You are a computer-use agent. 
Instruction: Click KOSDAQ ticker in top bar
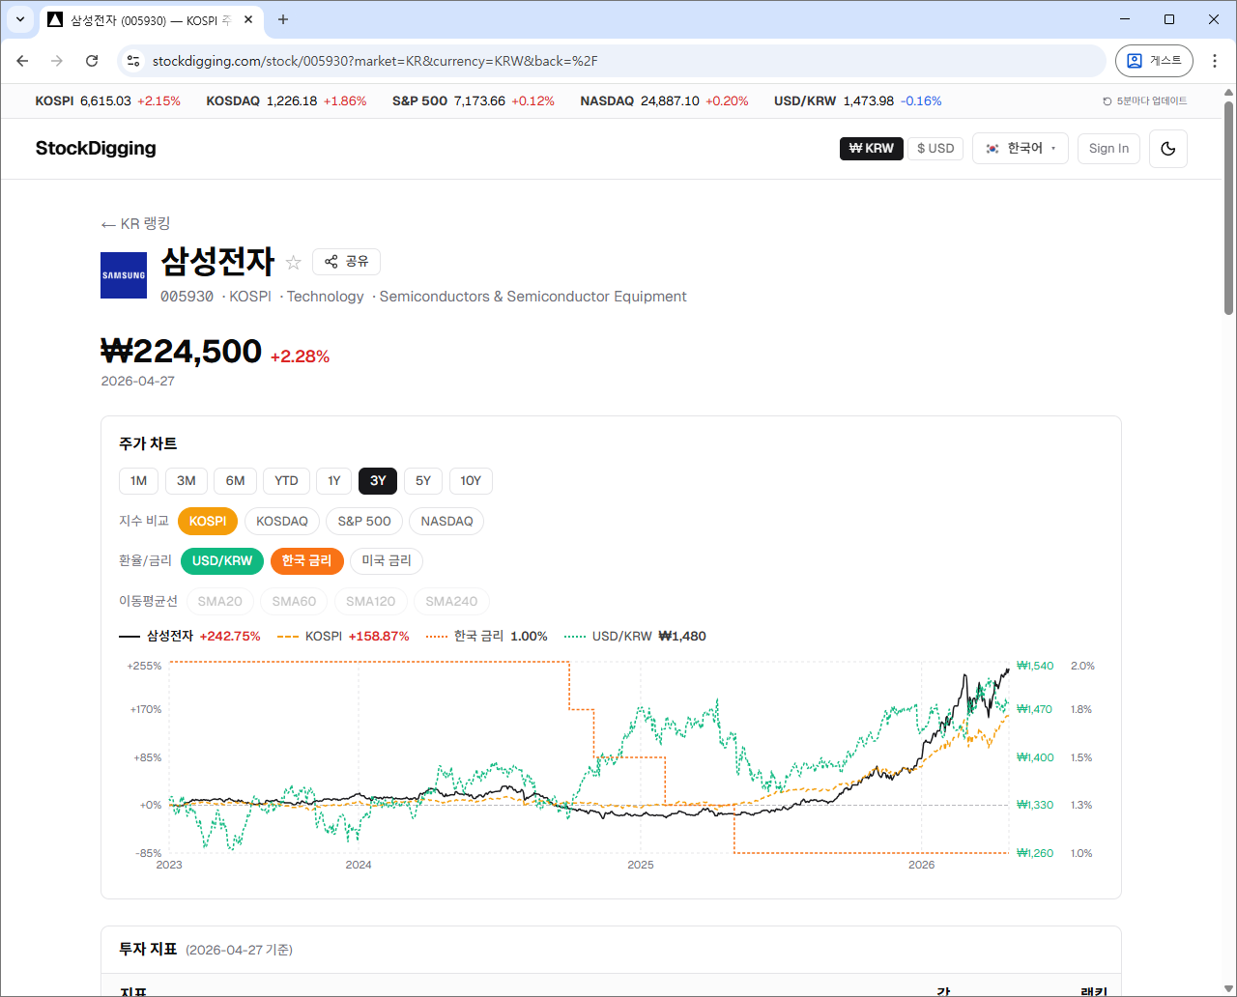[286, 101]
